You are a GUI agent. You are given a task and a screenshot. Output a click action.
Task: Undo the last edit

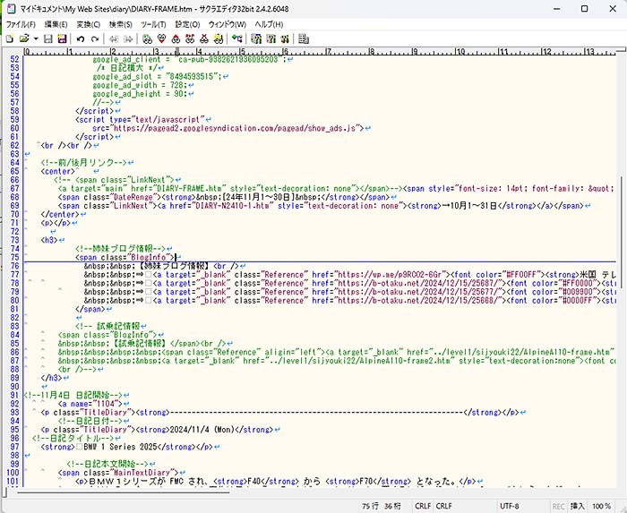(x=81, y=38)
